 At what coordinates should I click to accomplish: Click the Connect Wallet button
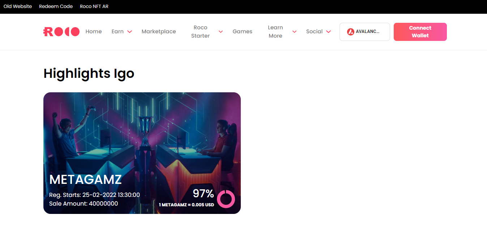[420, 32]
